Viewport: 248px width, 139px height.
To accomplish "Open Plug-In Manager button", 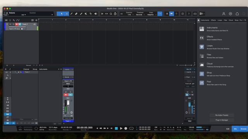I will click(222, 120).
